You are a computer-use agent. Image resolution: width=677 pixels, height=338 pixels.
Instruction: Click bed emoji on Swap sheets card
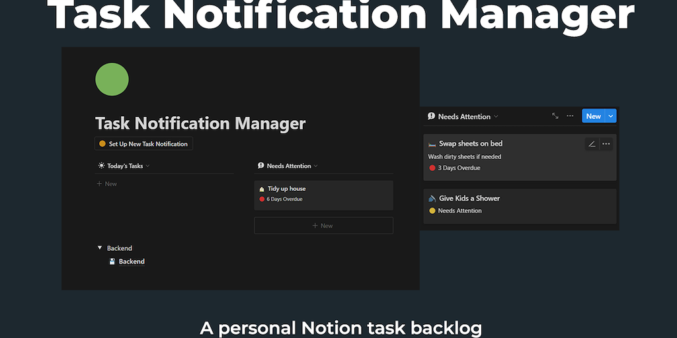coord(432,144)
